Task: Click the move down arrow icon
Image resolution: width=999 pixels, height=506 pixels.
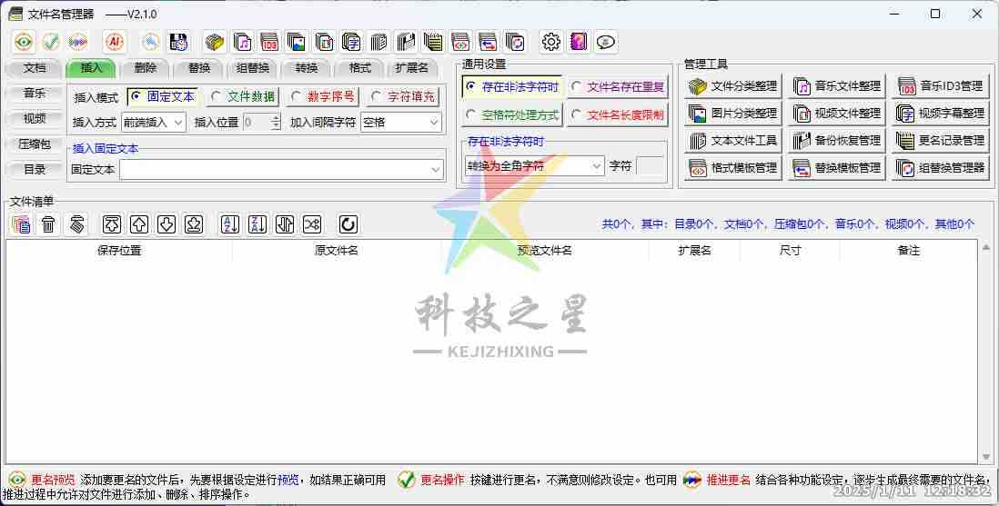Action: click(166, 224)
